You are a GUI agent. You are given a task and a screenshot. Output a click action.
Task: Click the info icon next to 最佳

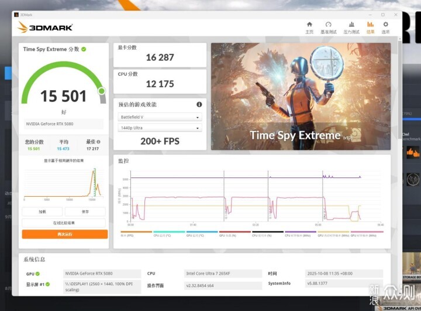pos(99,142)
